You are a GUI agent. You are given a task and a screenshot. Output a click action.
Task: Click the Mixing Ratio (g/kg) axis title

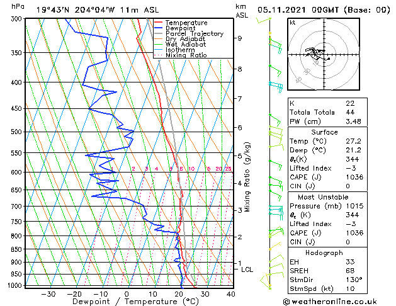(x=247, y=177)
